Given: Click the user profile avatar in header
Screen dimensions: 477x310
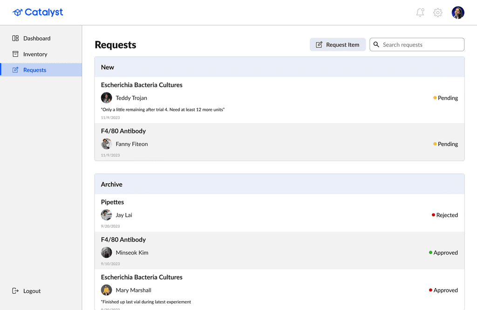Looking at the screenshot, I should [x=458, y=13].
